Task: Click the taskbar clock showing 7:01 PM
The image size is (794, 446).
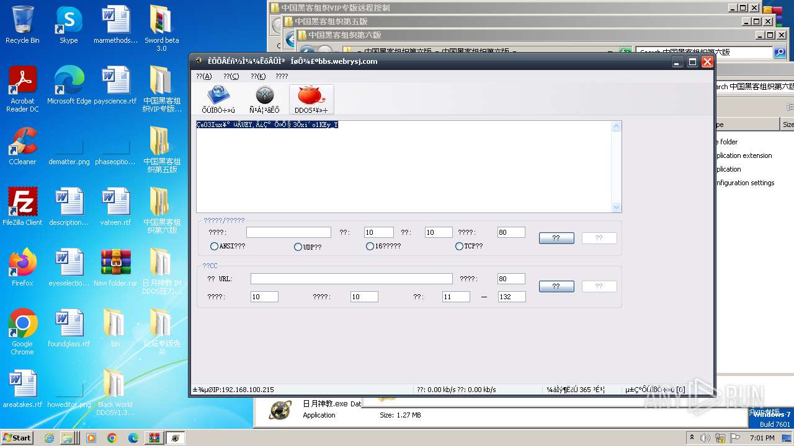Action: 762,437
